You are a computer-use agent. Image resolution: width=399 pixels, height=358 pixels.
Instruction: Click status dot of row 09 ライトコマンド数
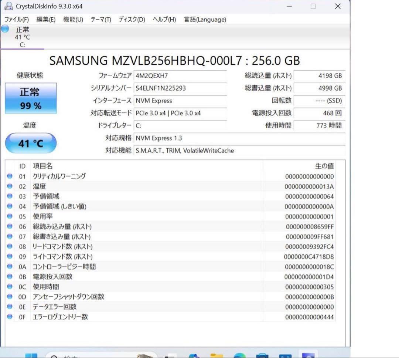(10, 256)
